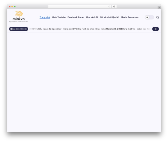Open the site search icon

[158, 17]
